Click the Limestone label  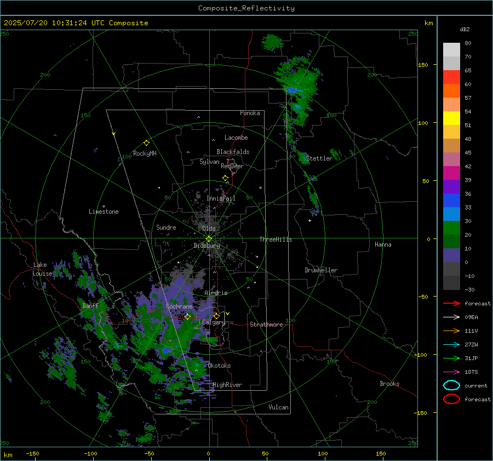pos(104,212)
